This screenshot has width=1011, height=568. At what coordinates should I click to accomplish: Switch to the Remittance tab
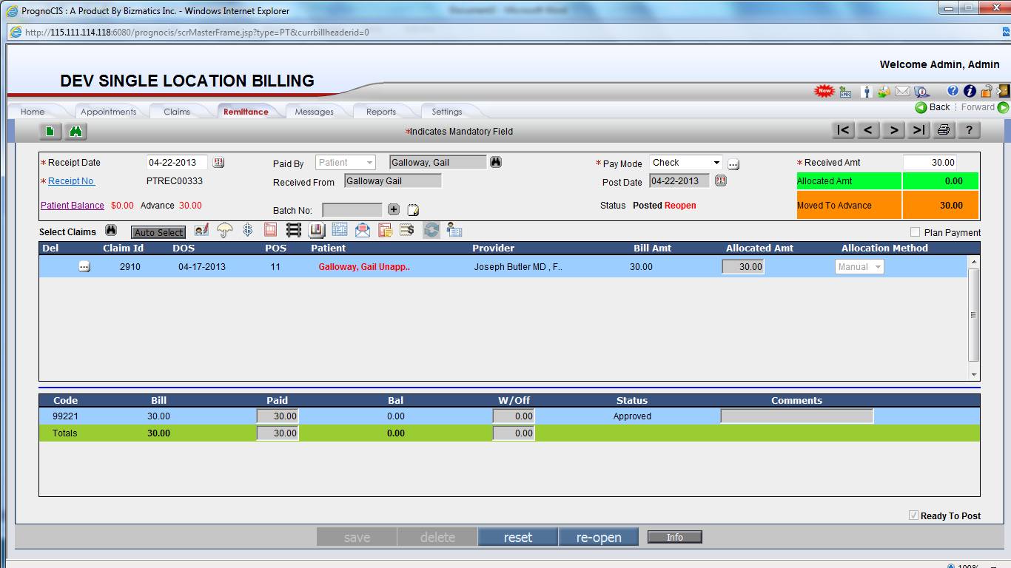pos(246,112)
